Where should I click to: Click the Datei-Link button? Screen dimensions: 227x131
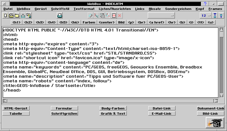tap(162, 108)
